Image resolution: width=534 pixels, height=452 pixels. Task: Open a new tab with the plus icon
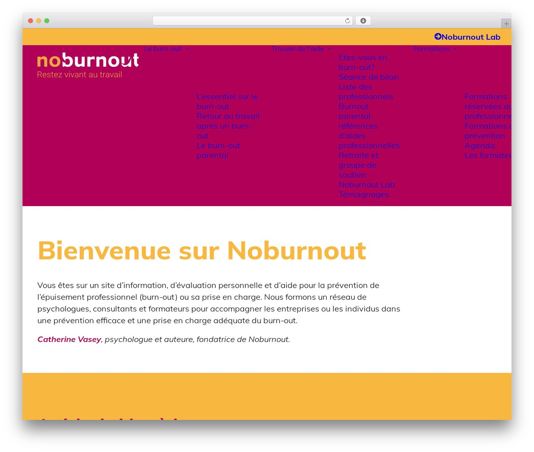(x=506, y=24)
